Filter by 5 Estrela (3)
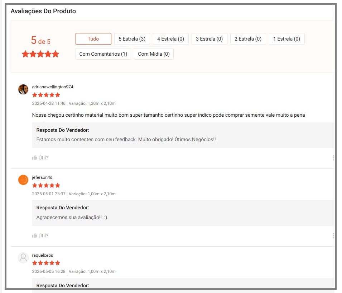This screenshot has height=293, width=342. (x=132, y=39)
